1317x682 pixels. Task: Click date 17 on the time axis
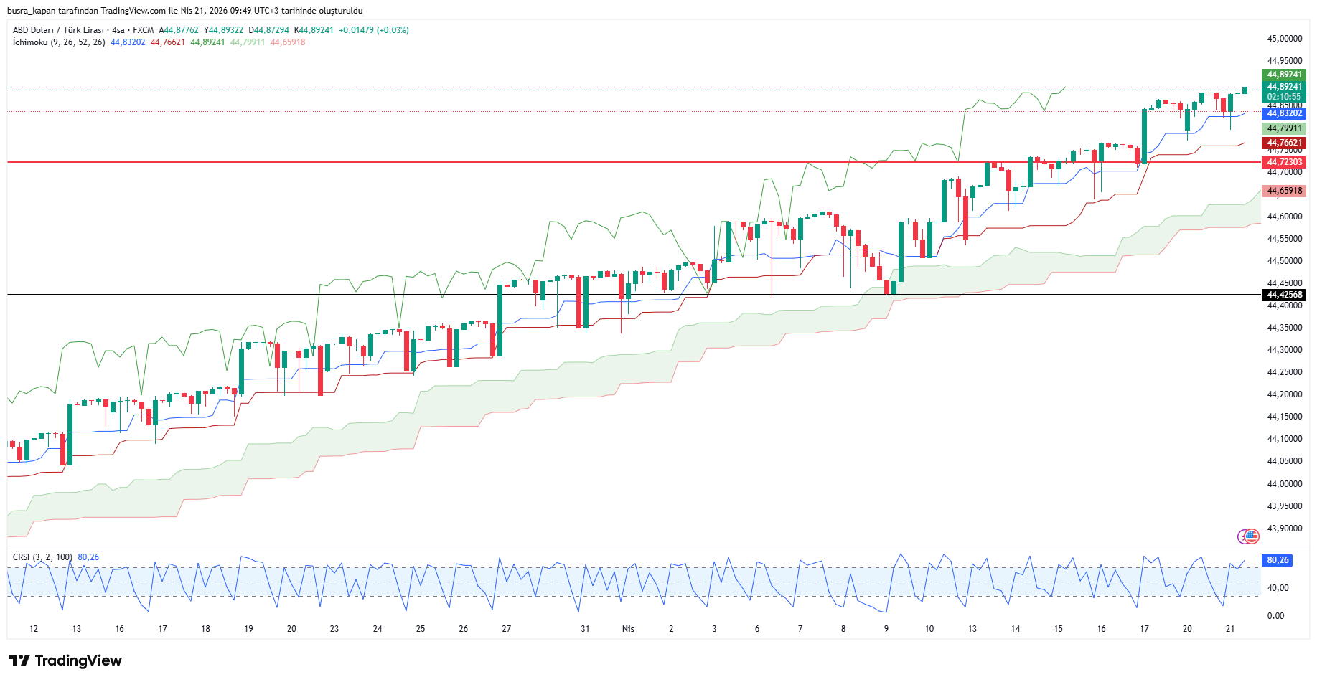[1144, 629]
